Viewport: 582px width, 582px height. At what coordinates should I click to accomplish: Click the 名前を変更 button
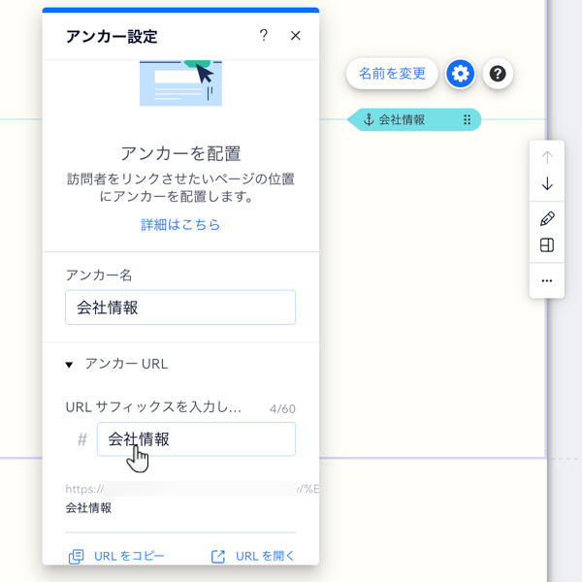(x=392, y=74)
